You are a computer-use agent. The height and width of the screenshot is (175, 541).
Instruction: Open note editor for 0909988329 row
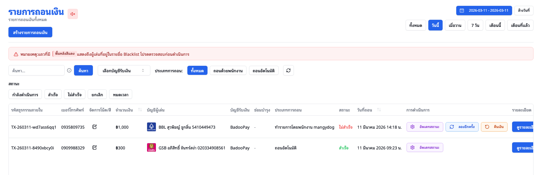click(x=94, y=147)
